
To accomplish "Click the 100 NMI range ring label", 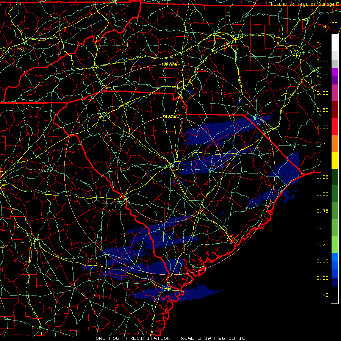I will 169,64.
